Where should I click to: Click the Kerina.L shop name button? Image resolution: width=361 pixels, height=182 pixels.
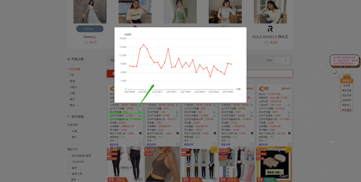[90, 29]
